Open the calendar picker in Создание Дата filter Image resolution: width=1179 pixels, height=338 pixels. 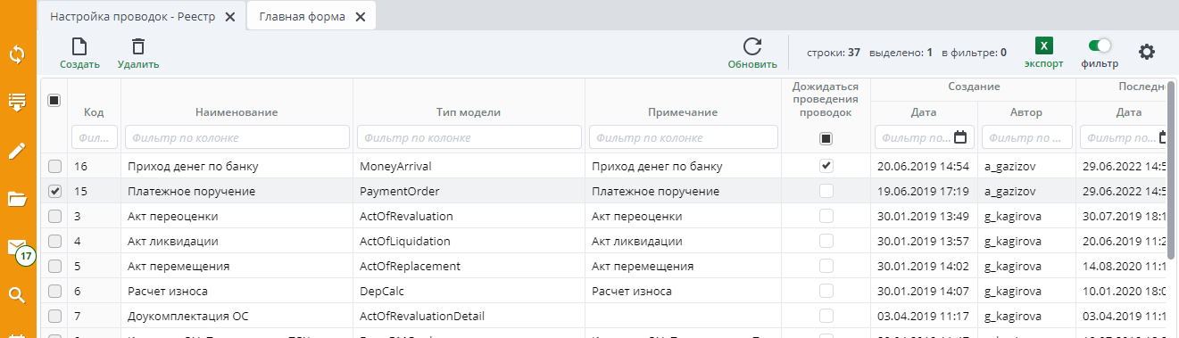(x=960, y=137)
